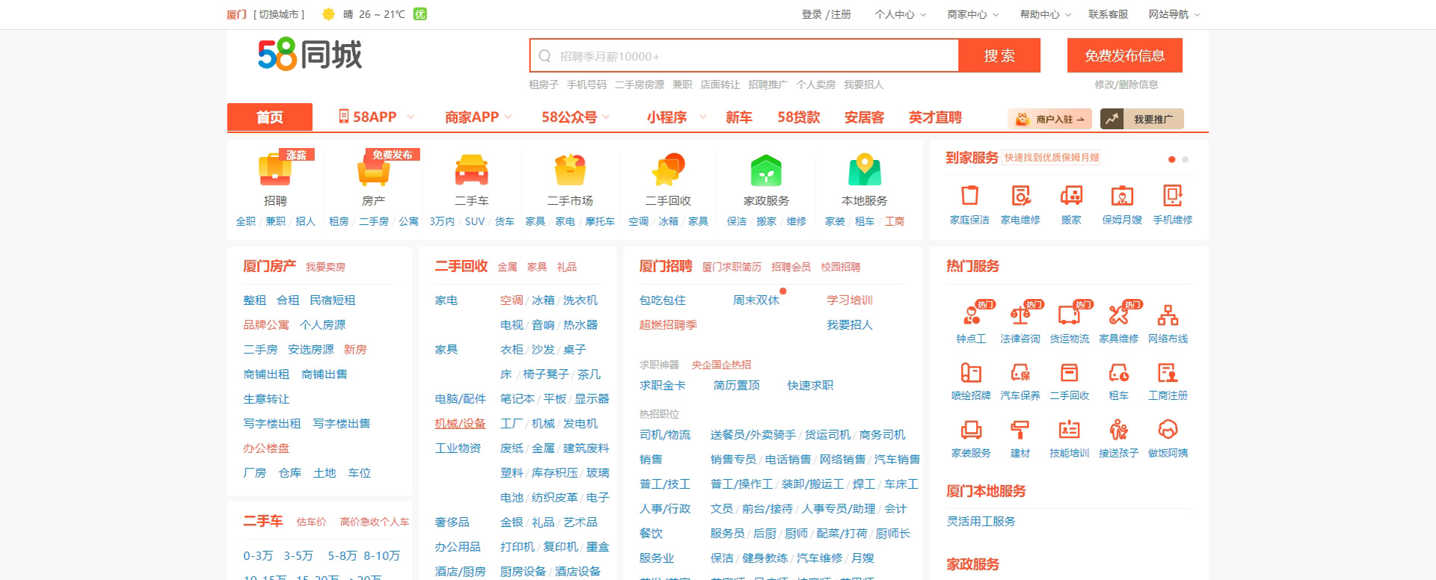
Task: Open the 58贷款 nav item
Action: pos(799,117)
